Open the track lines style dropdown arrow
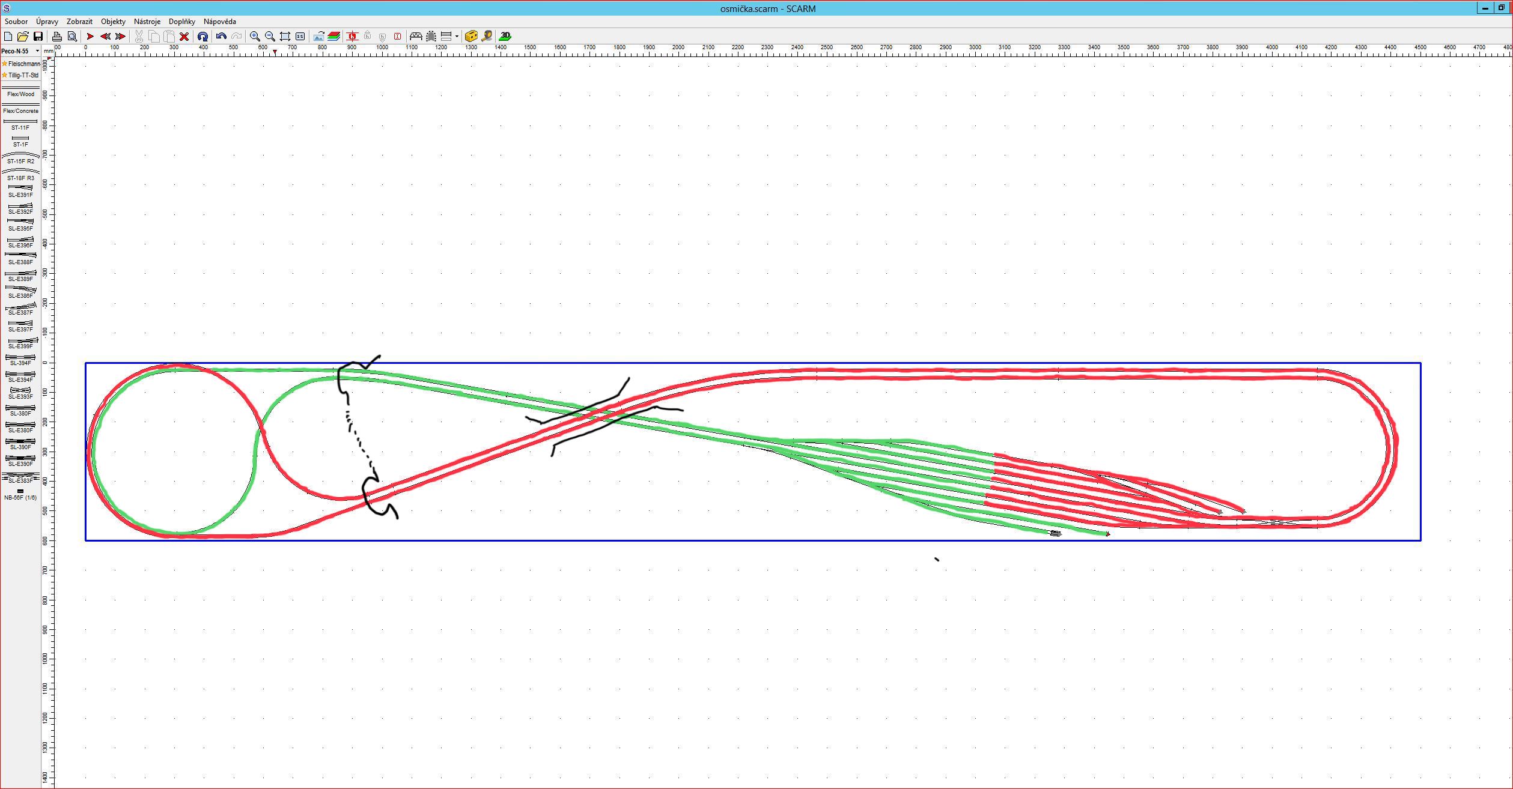1513x789 pixels. (x=457, y=37)
